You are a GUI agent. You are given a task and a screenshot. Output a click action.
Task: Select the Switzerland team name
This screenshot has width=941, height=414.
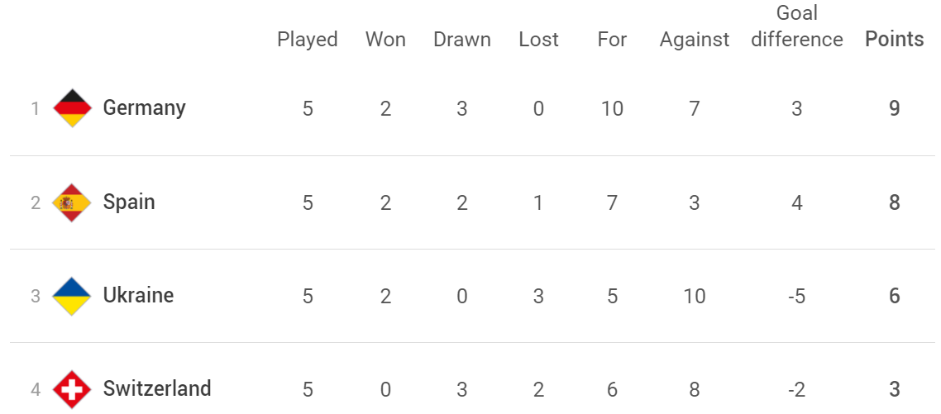pos(157,389)
